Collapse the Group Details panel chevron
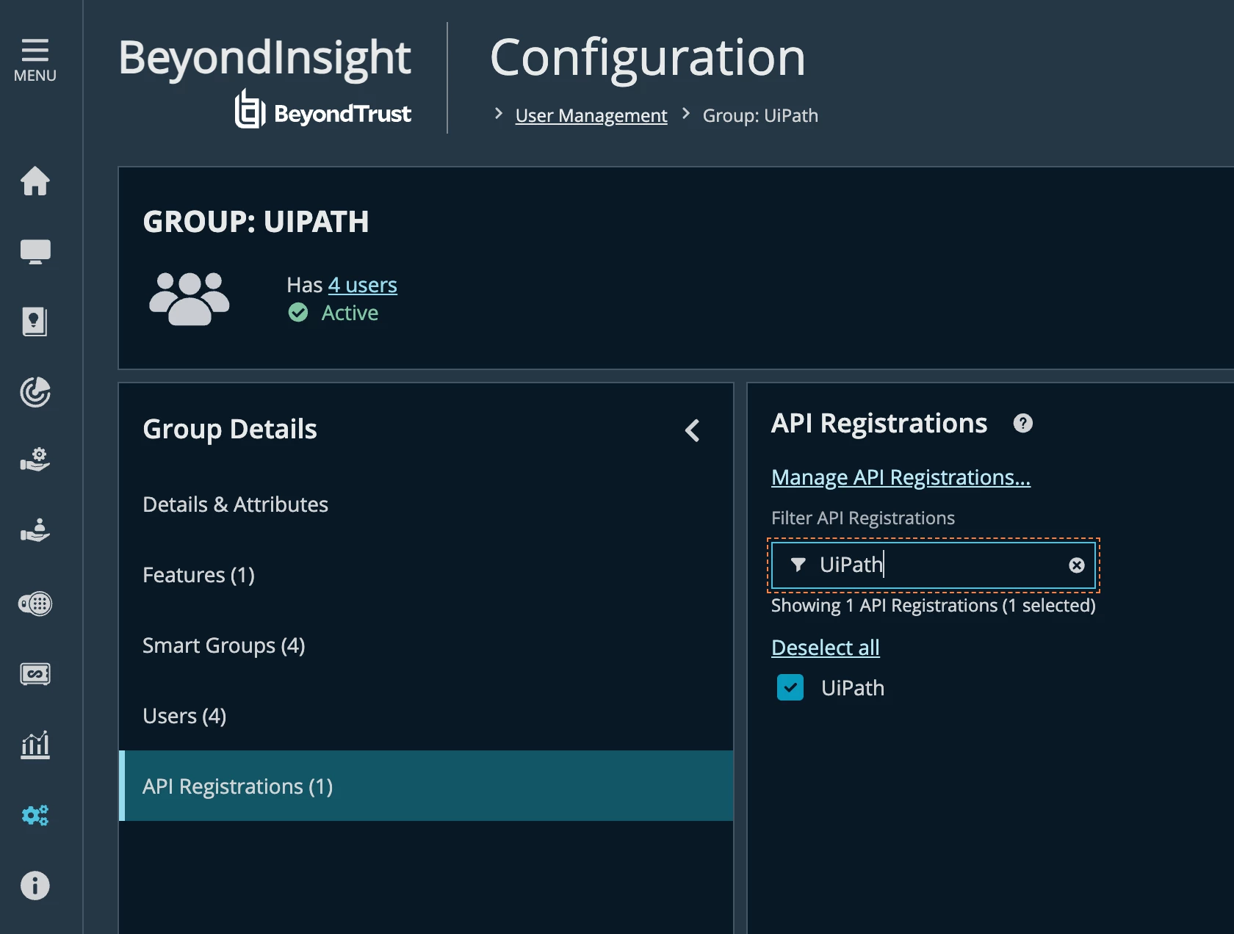The height and width of the screenshot is (934, 1234). [692, 430]
